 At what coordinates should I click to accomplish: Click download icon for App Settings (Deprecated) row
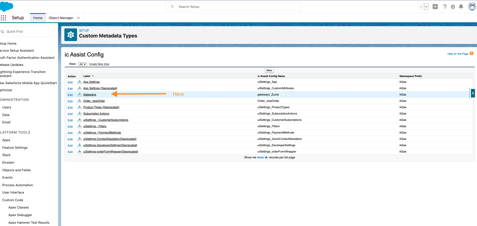(x=80, y=88)
